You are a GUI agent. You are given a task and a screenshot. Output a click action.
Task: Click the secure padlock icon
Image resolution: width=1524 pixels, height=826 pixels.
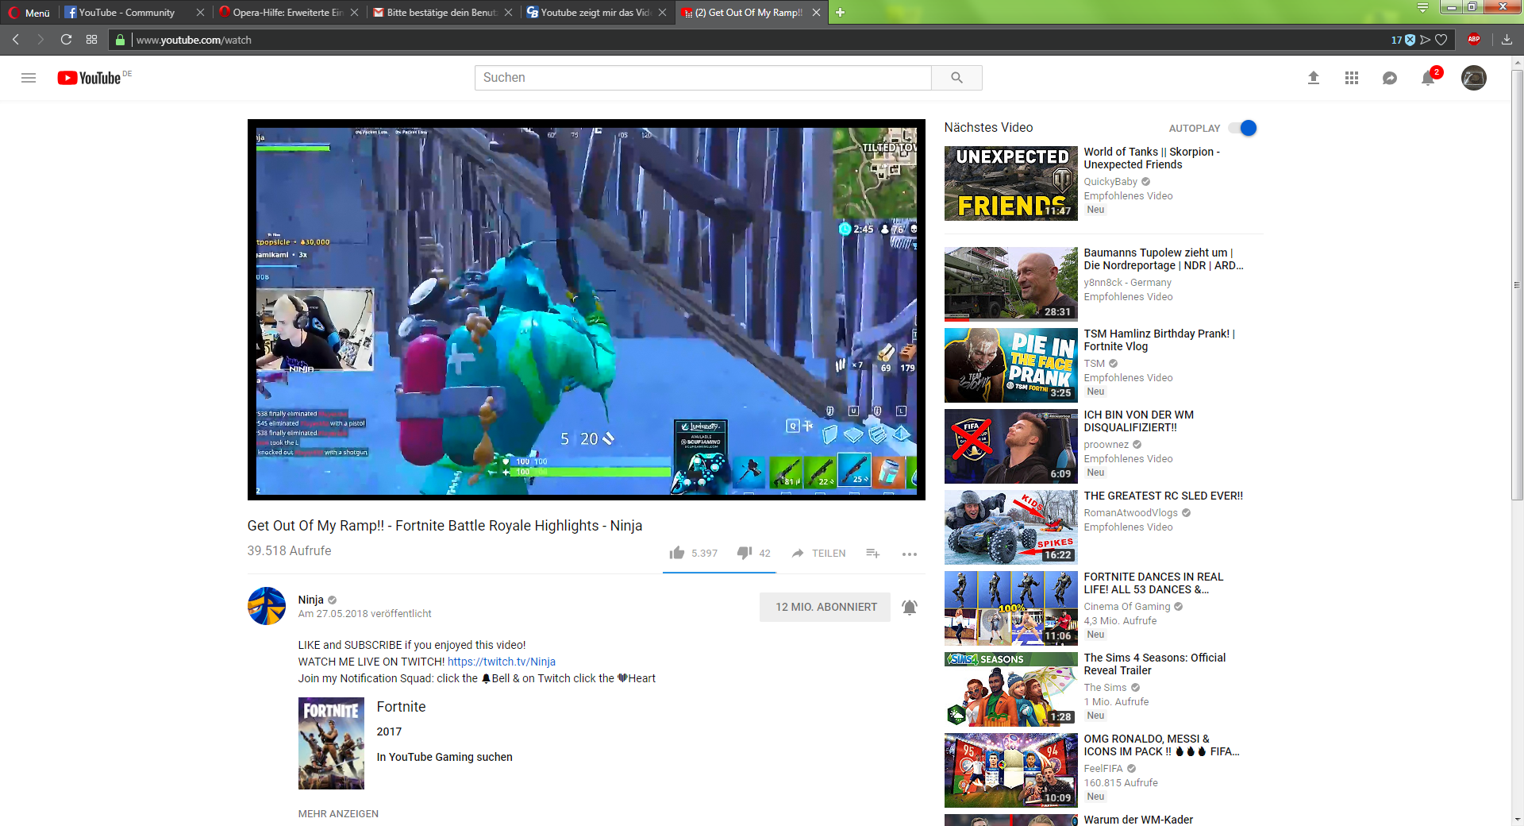(x=120, y=40)
